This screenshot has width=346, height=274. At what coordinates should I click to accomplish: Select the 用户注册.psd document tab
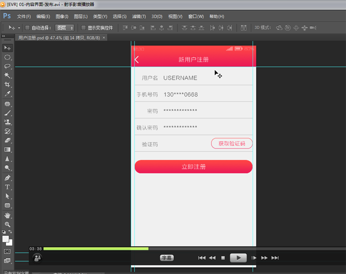tap(59, 38)
